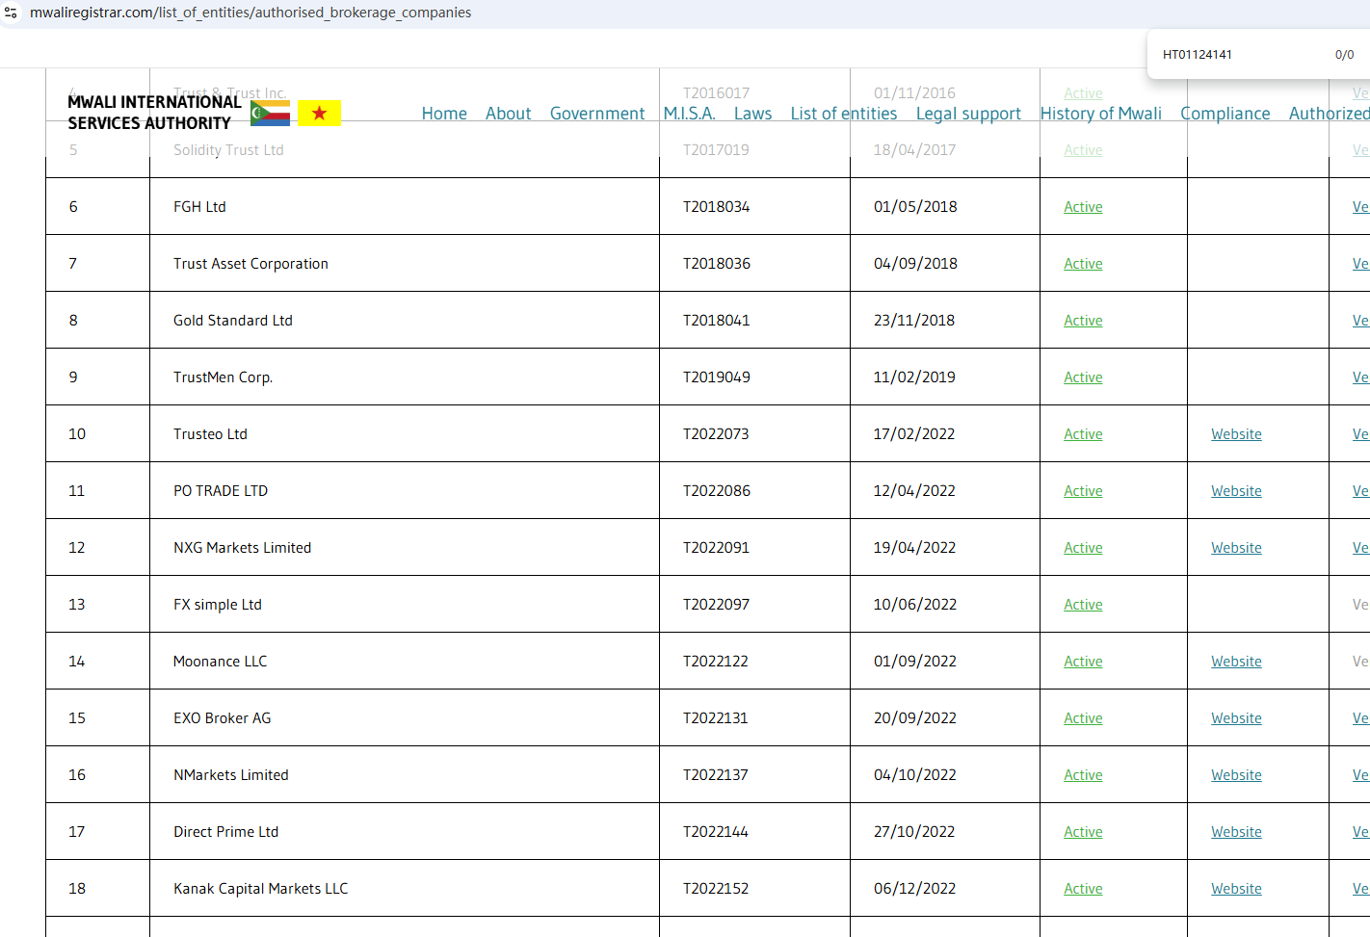Click the find-in-page search field
The image size is (1370, 937).
[x=1238, y=55]
